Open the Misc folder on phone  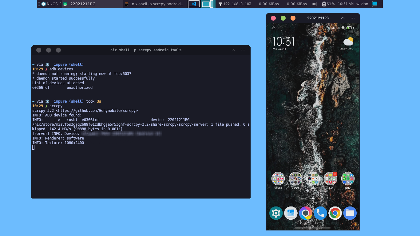313,179
